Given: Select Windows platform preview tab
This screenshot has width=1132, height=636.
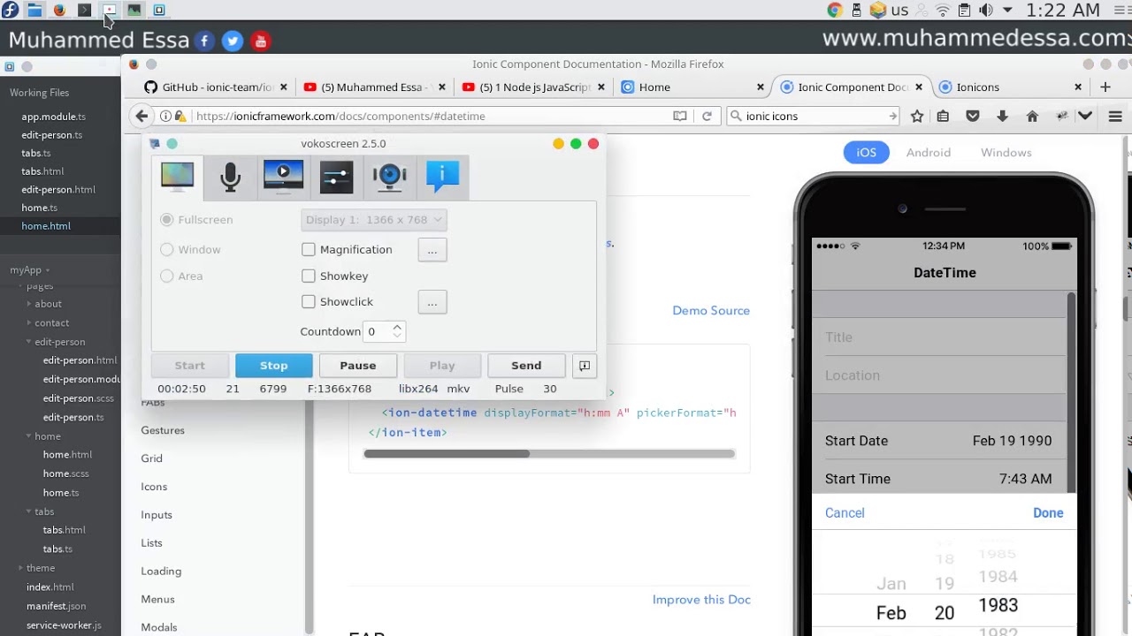Looking at the screenshot, I should coord(1006,152).
